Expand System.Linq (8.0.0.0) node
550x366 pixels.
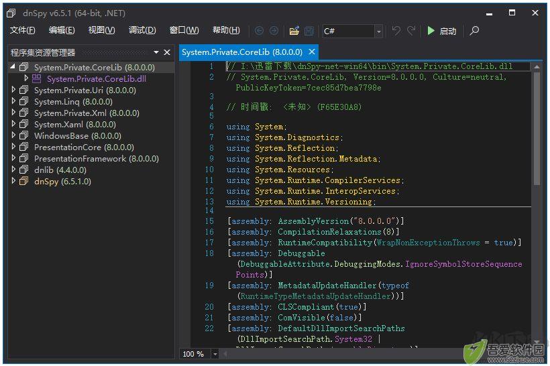pyautogui.click(x=13, y=101)
